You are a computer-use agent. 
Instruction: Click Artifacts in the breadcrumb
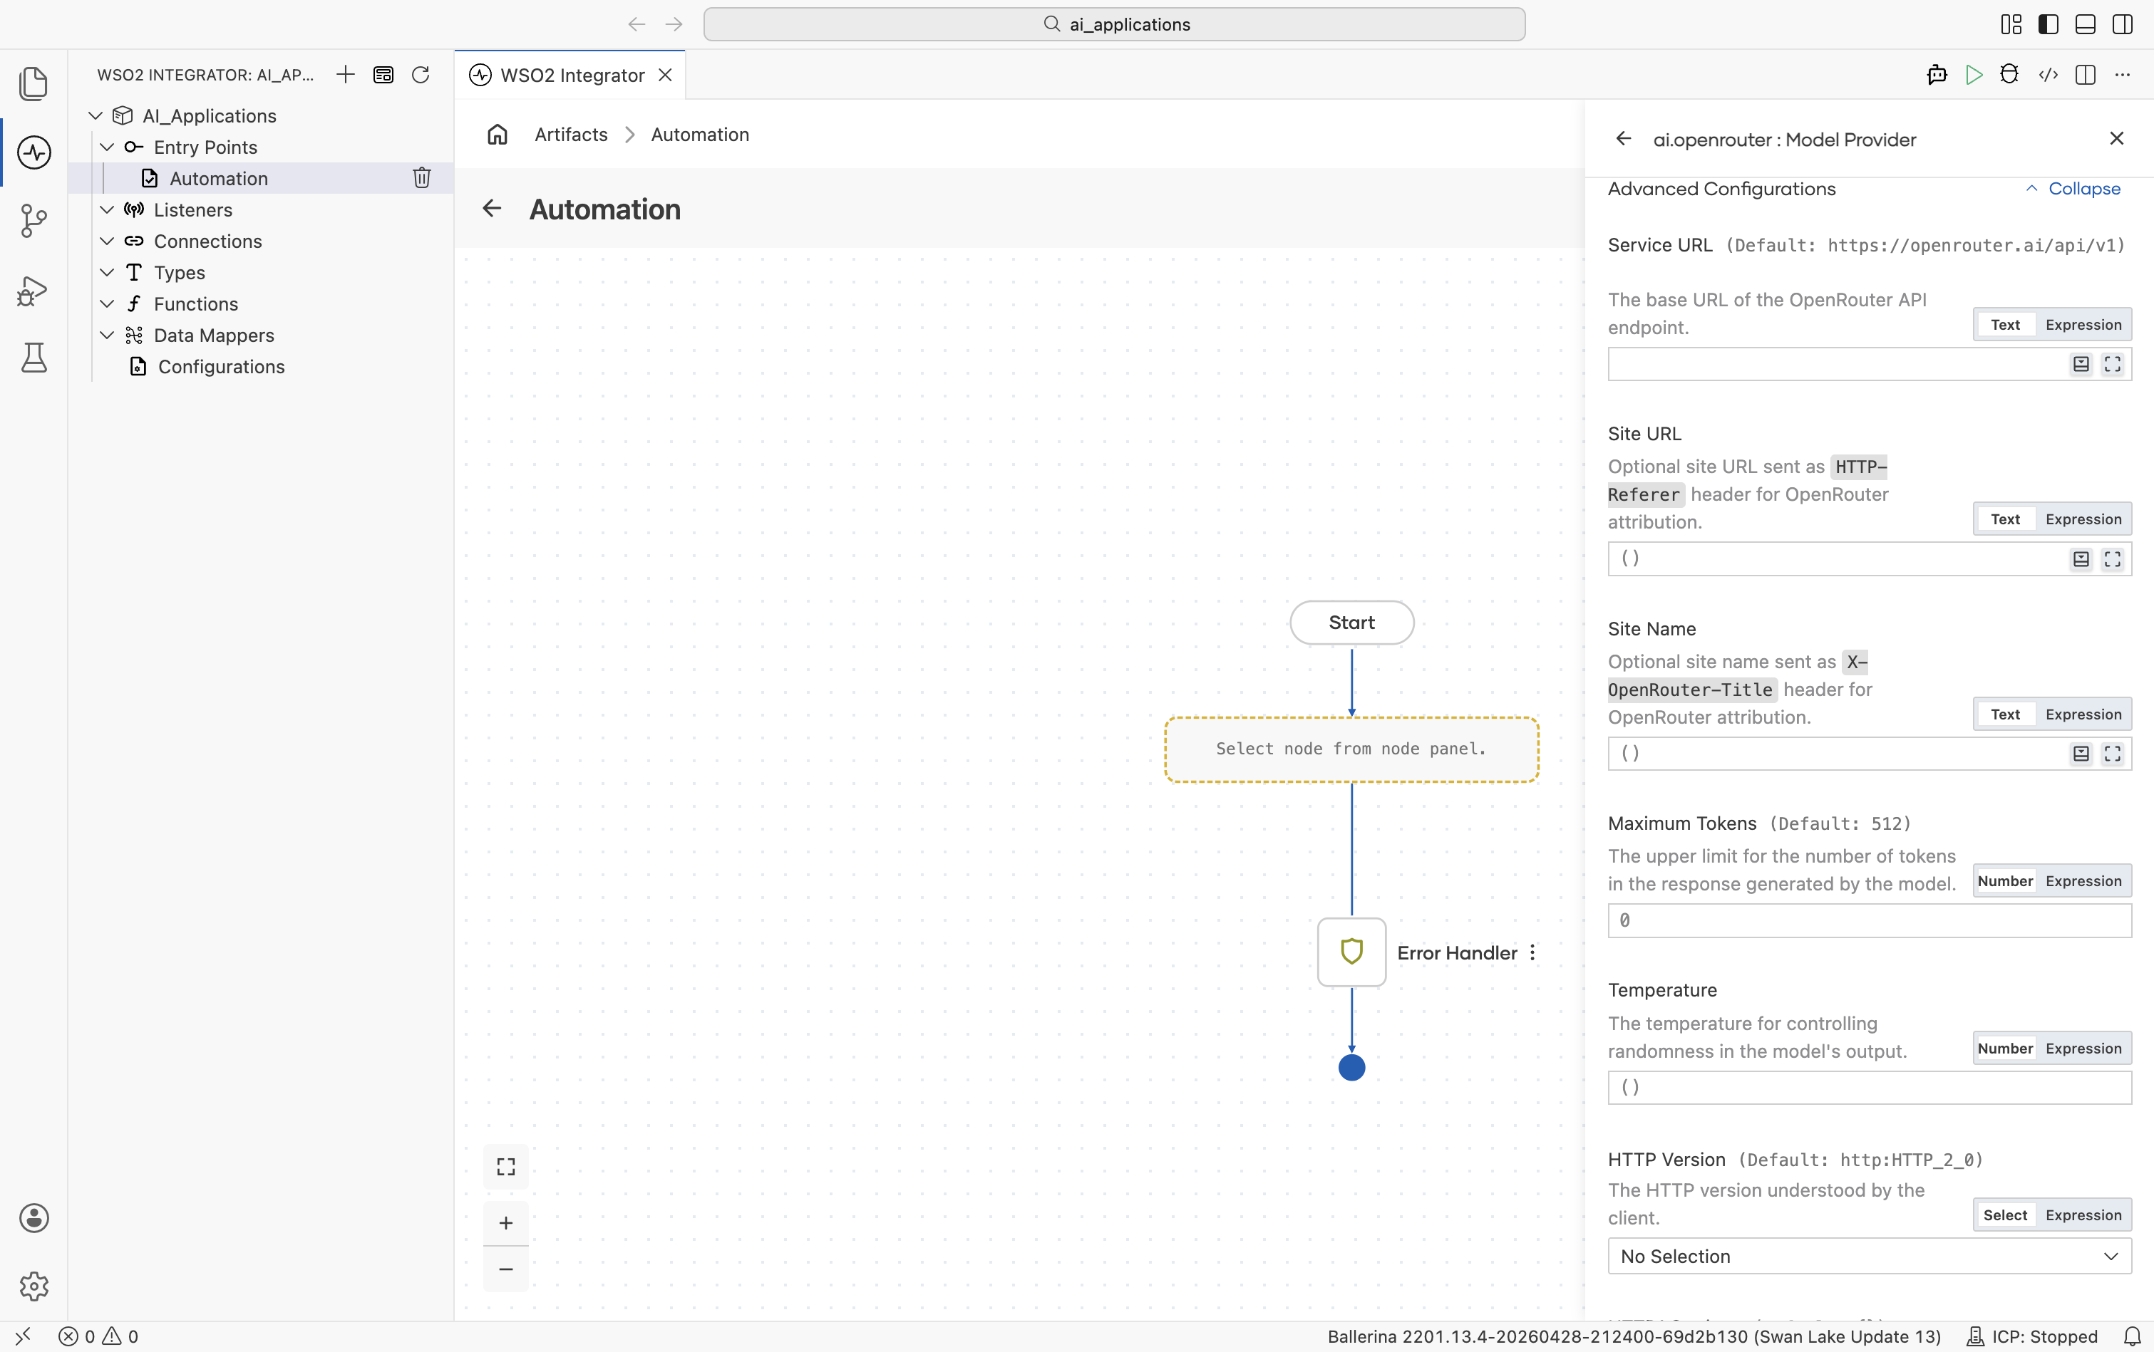tap(571, 134)
